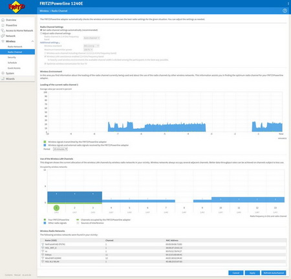This screenshot has width=291, height=279.
Task: Click Wireless breadcrumb link
Action: [x=44, y=11]
